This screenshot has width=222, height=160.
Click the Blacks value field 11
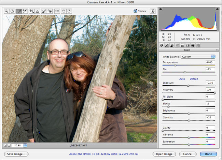[210, 103]
